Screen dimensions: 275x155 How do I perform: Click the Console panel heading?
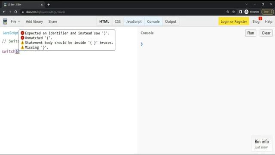(147, 33)
